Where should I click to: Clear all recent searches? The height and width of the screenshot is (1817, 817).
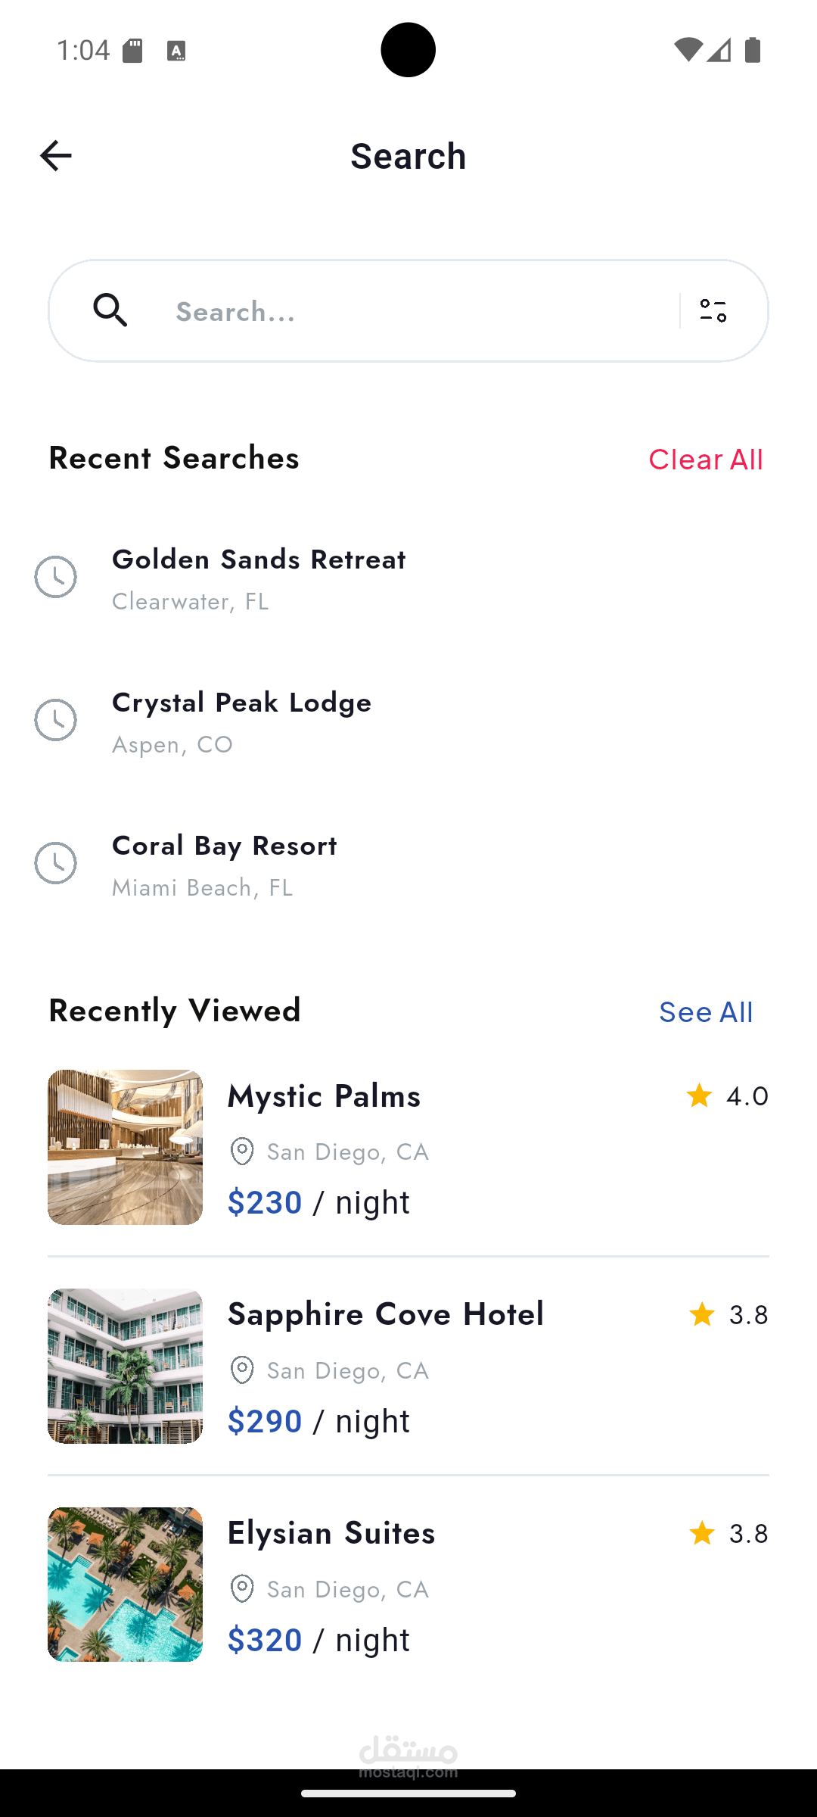click(x=705, y=460)
